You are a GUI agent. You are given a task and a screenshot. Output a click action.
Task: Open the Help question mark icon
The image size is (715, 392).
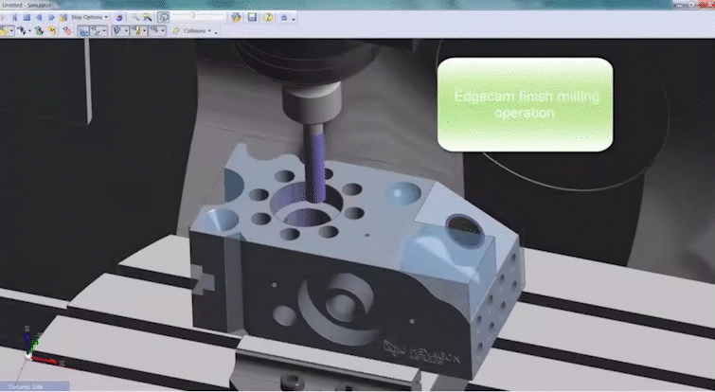(x=269, y=17)
